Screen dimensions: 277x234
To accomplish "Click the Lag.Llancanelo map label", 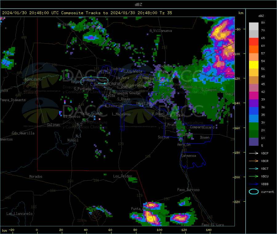I will click(x=19, y=214).
